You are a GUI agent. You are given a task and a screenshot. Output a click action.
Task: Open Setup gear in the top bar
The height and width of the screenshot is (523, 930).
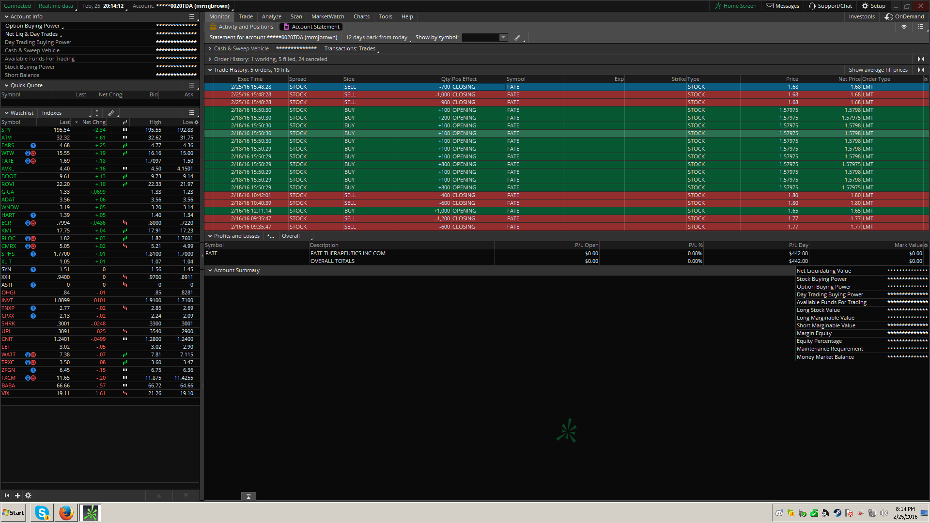point(873,6)
